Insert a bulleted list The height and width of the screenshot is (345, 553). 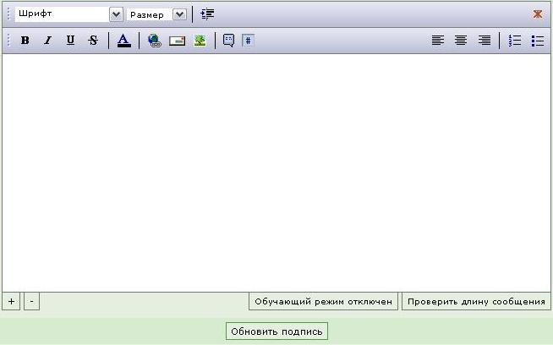tap(537, 41)
